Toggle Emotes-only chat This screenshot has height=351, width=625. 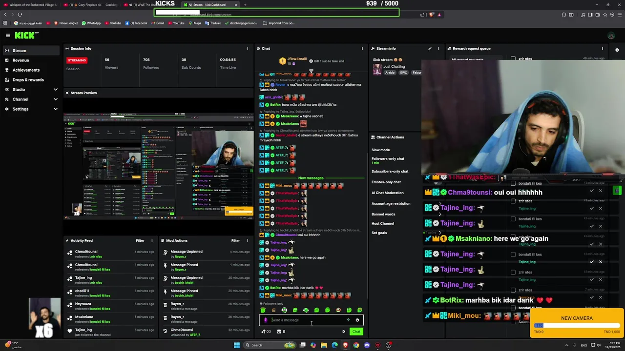click(x=386, y=182)
